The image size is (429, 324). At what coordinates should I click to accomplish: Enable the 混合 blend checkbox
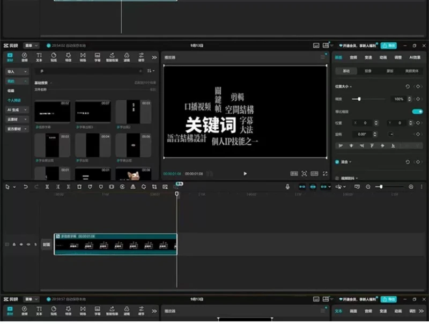coord(337,162)
